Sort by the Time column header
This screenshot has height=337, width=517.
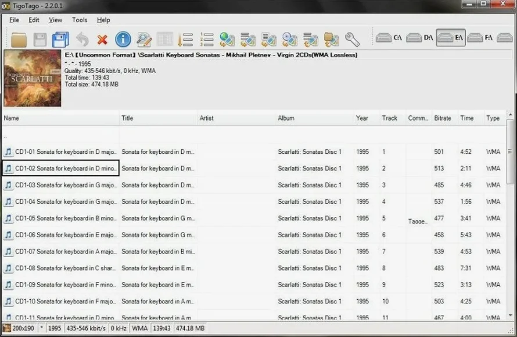point(471,118)
